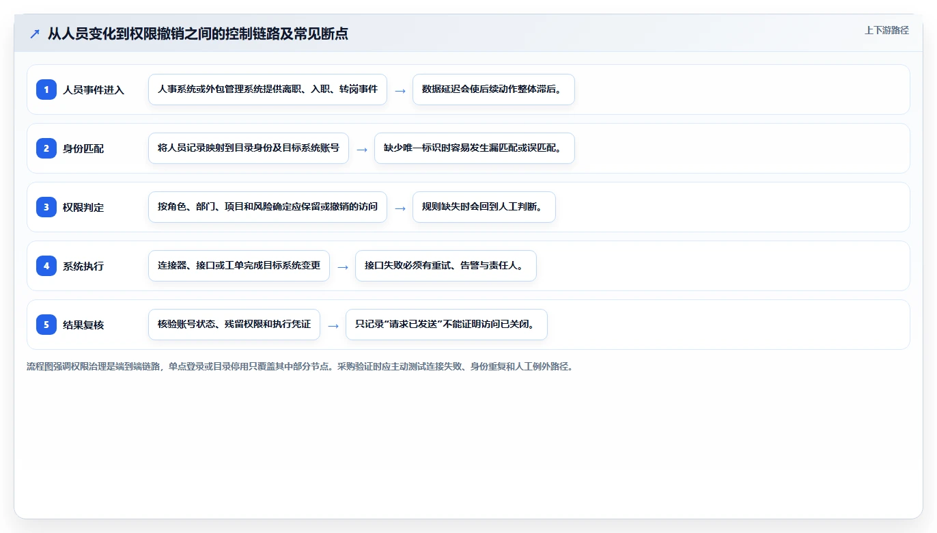937x533 pixels.
Task: Click the box 只记录"请求已发送"不能证明访问已关闭
Action: click(447, 325)
